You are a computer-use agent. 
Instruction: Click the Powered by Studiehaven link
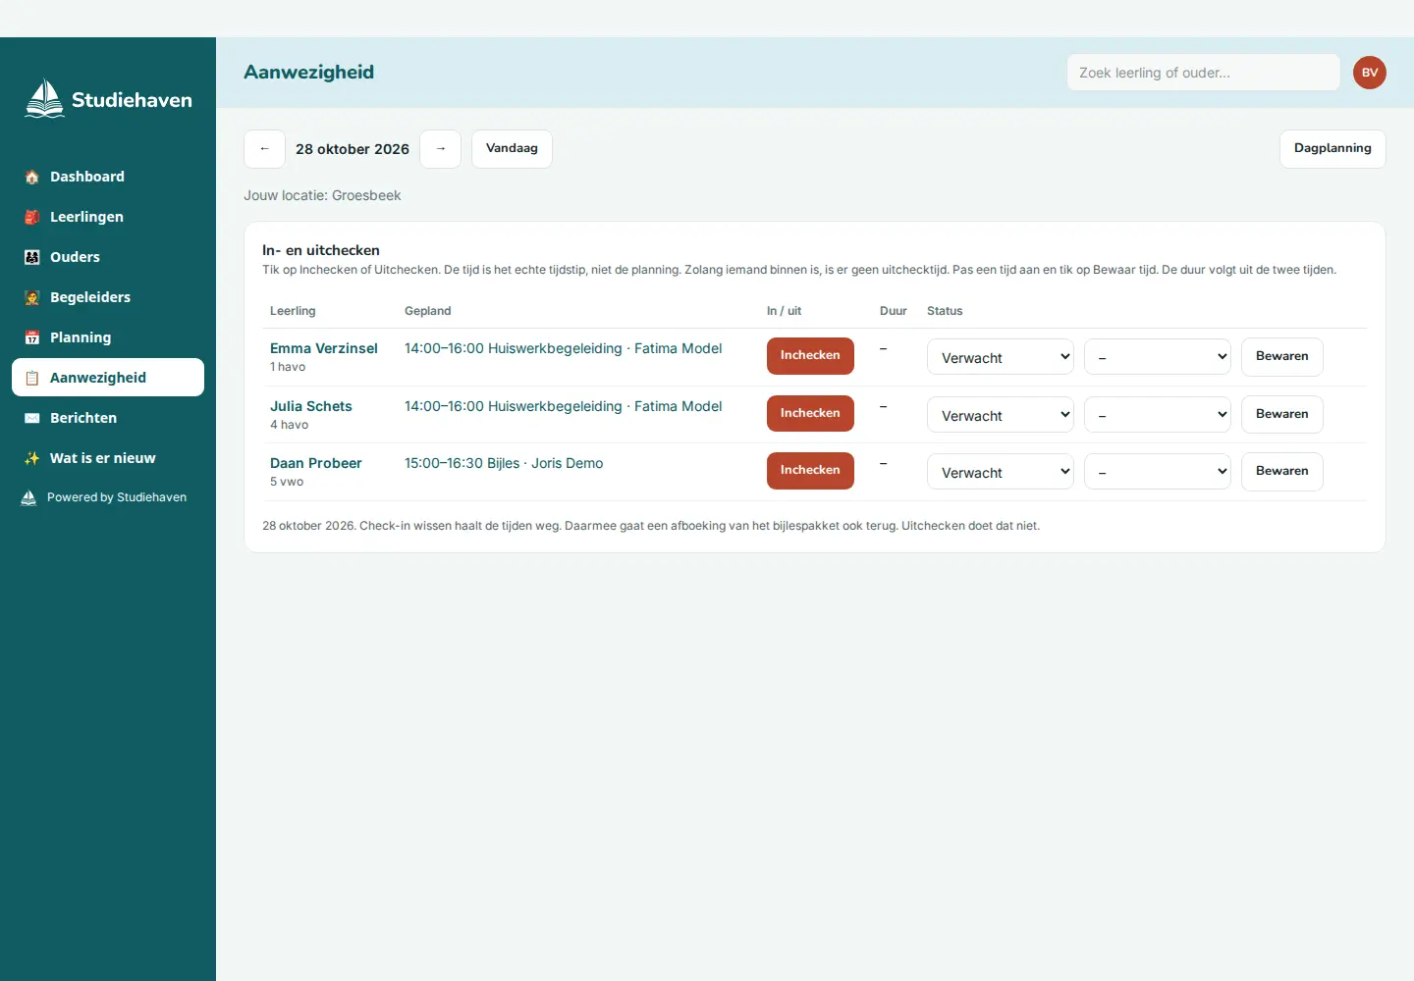[x=104, y=497]
